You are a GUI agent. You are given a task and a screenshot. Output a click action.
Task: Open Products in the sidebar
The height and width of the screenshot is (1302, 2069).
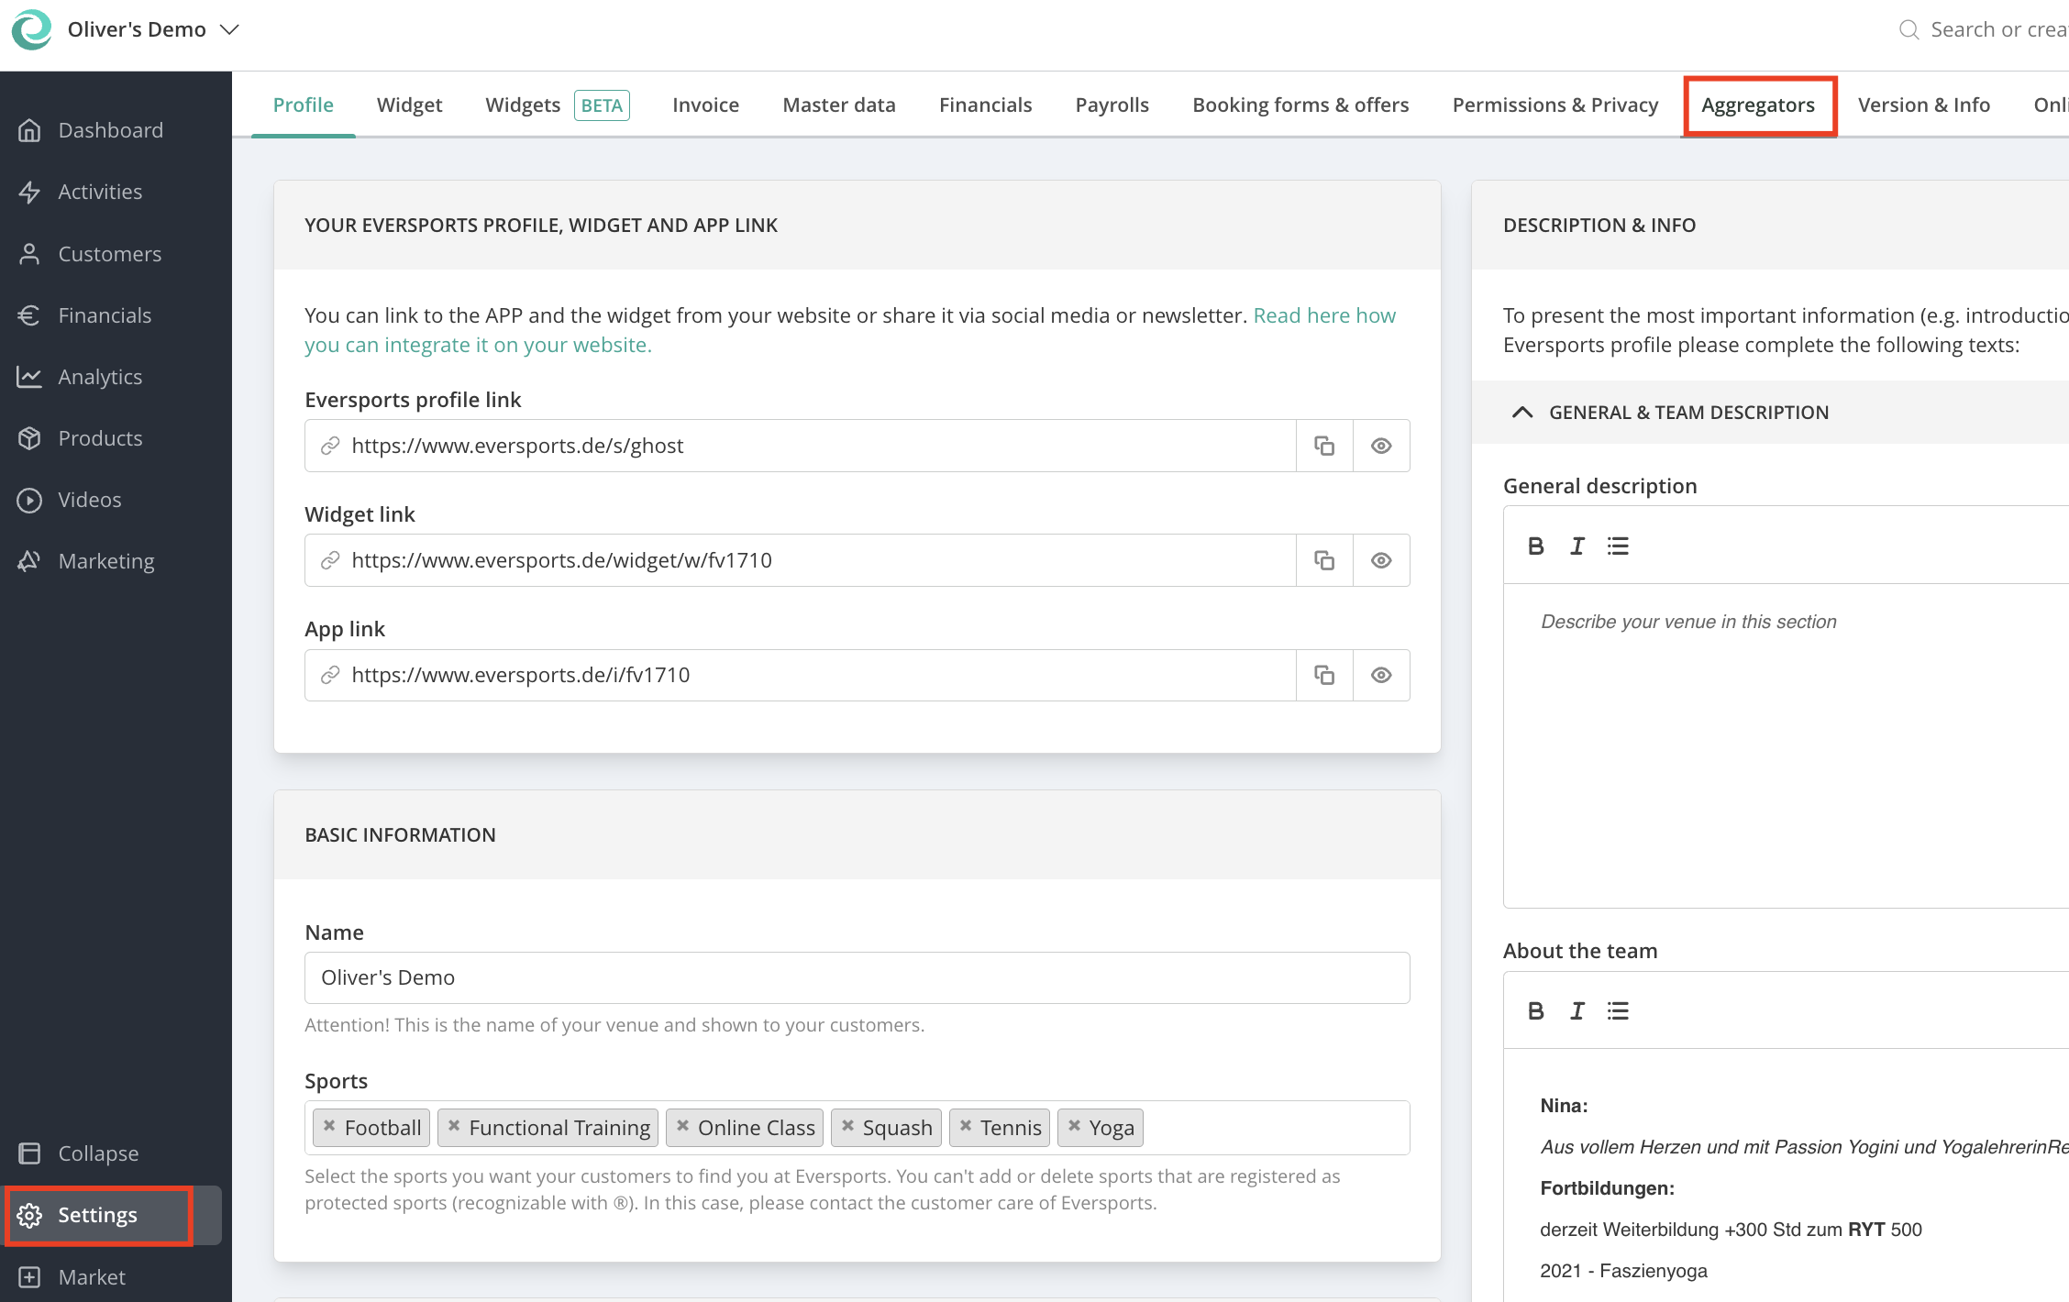click(100, 438)
